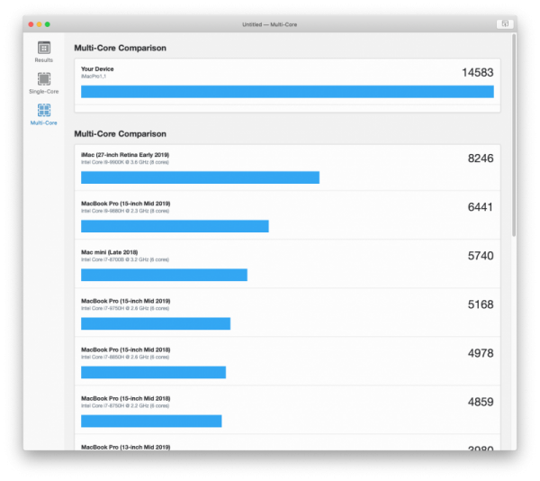Click the 6441 score value
540x481 pixels.
480,207
